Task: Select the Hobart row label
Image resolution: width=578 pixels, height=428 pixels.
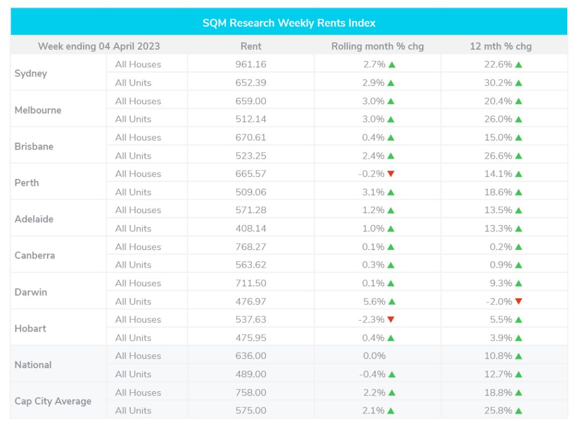Action: 30,329
